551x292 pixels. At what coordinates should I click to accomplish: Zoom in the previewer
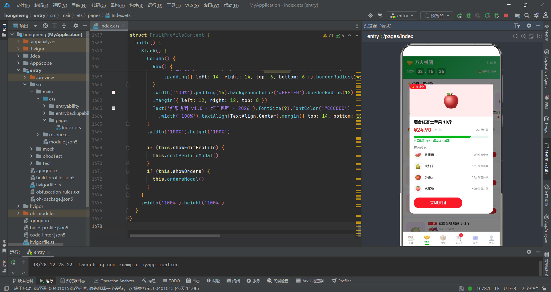(x=523, y=36)
